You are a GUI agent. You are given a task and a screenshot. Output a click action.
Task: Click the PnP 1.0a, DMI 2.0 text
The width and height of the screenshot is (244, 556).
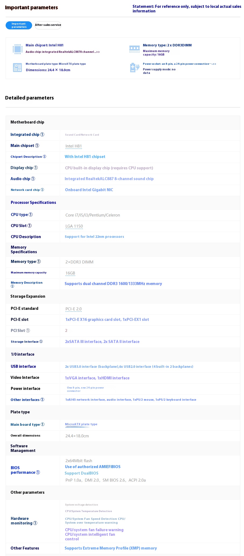(106, 480)
